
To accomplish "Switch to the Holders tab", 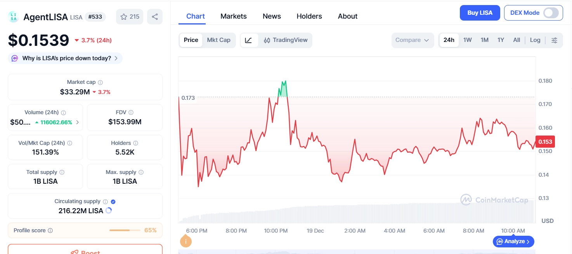I will pyautogui.click(x=309, y=16).
